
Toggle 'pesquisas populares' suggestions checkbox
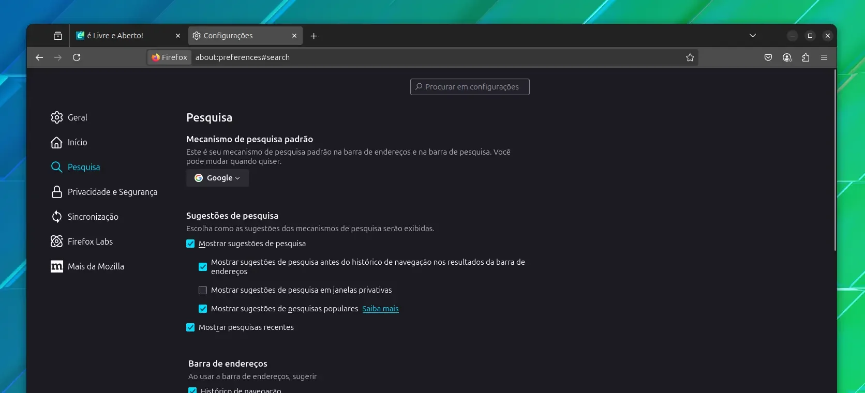click(x=203, y=309)
